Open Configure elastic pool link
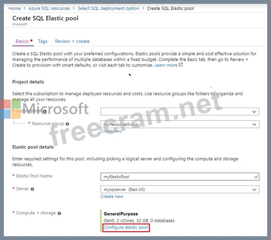 click(126, 227)
